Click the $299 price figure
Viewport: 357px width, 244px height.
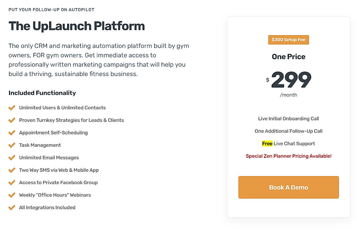click(291, 79)
